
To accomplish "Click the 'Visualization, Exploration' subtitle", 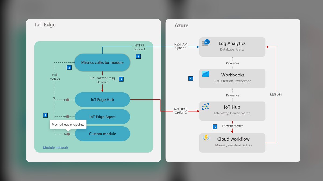I will tap(233, 81).
